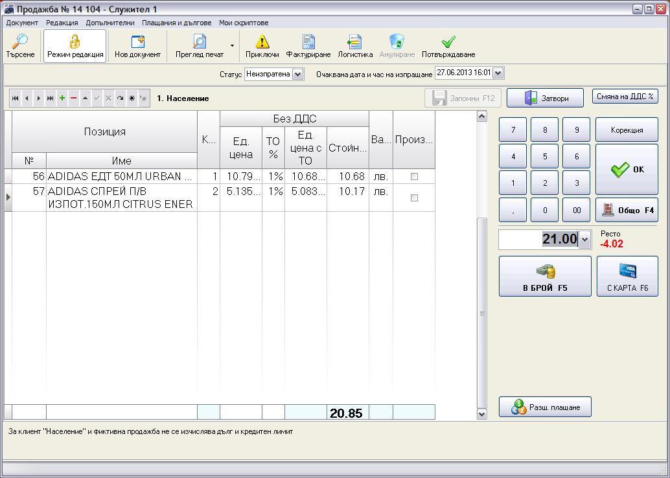This screenshot has height=478, width=670.
Task: Tap keypad digit 6
Action: (x=577, y=156)
